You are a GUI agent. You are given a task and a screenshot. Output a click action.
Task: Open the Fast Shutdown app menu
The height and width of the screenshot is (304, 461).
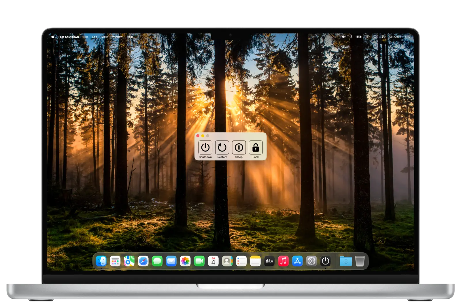pyautogui.click(x=69, y=37)
